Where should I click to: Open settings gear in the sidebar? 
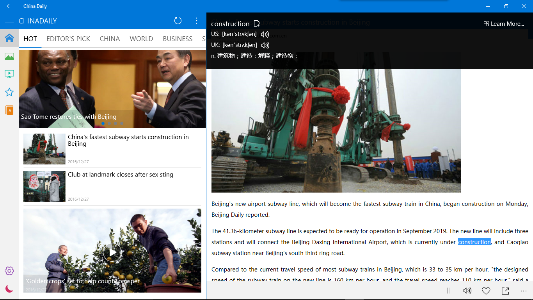(9, 271)
